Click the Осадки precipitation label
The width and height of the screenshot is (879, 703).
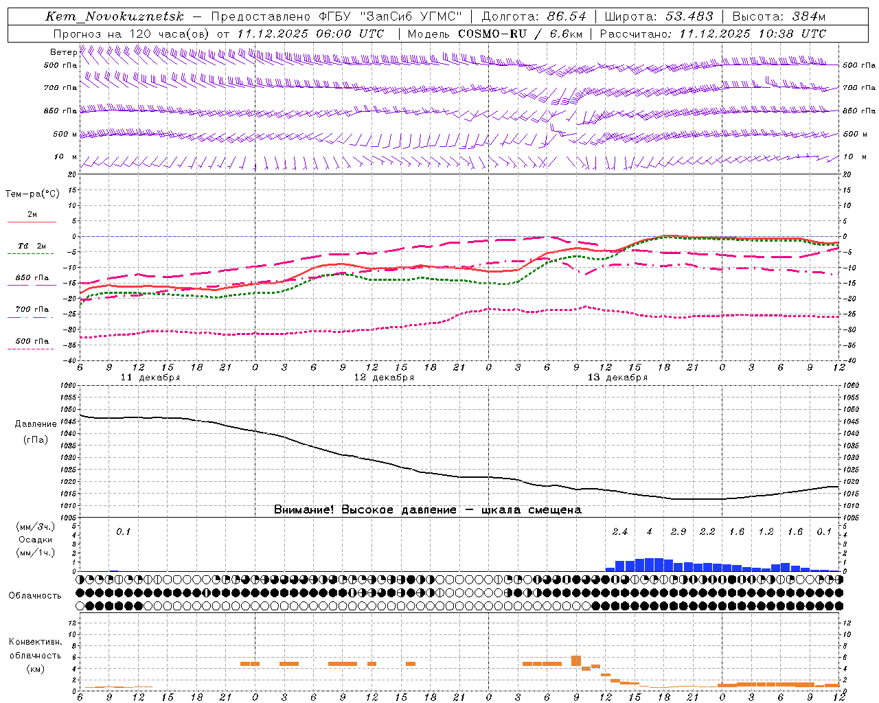(x=36, y=540)
